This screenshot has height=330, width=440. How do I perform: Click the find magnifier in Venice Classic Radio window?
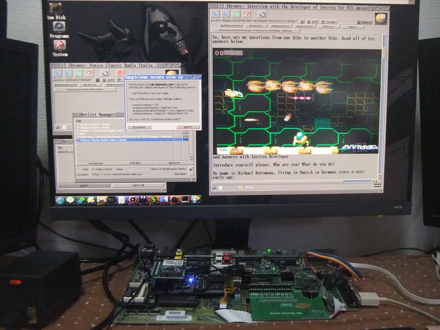click(x=105, y=73)
